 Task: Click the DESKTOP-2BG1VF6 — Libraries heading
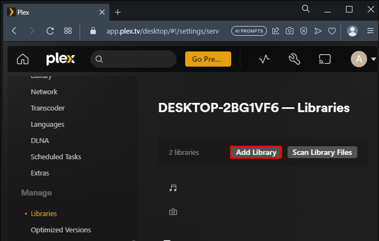pos(254,108)
